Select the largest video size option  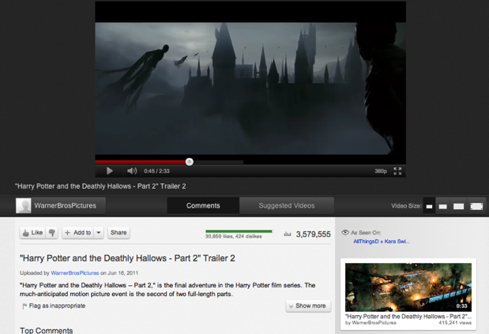476,206
